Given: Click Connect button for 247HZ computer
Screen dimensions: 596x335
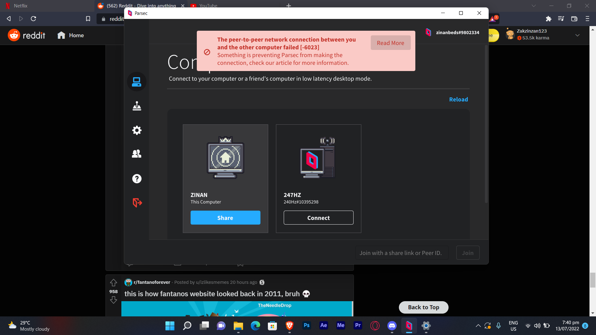Looking at the screenshot, I should point(318,218).
